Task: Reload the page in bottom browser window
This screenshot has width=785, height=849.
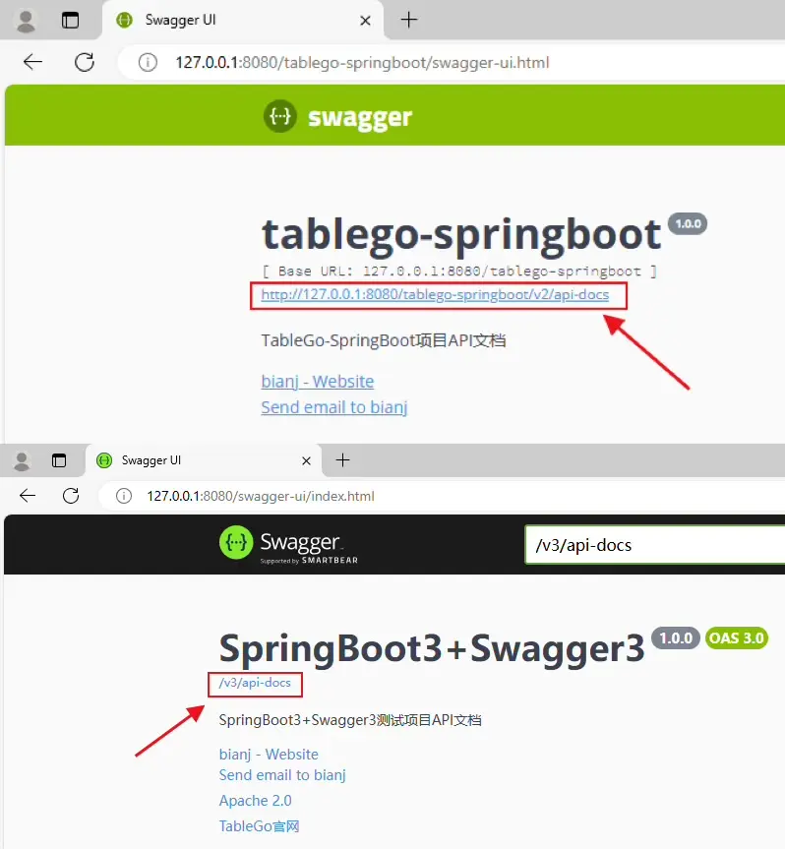Action: (71, 496)
